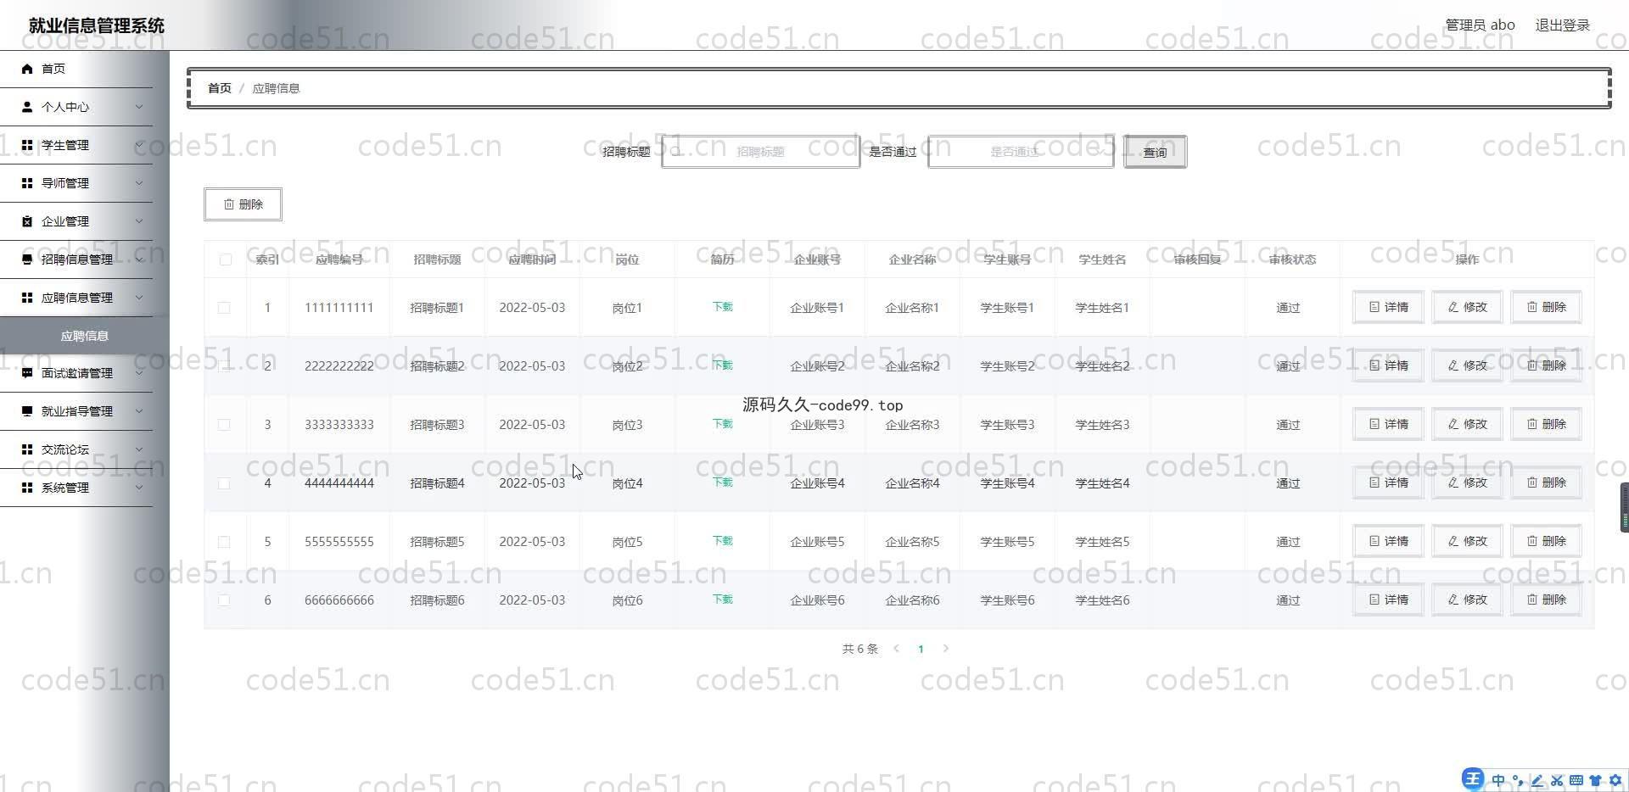Click cell 企业名称5

(912, 542)
